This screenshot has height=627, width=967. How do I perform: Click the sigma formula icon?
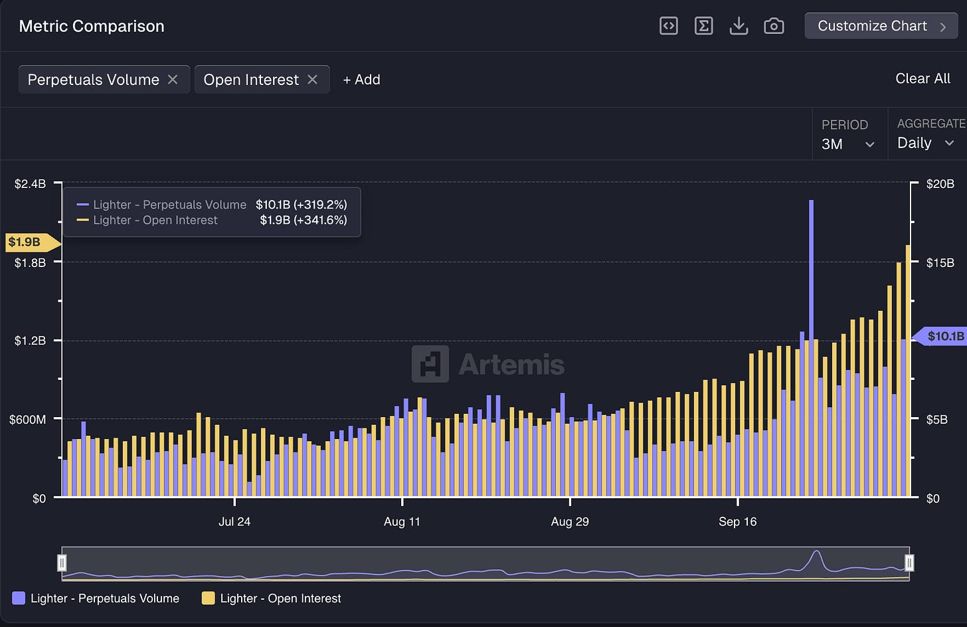tap(703, 26)
